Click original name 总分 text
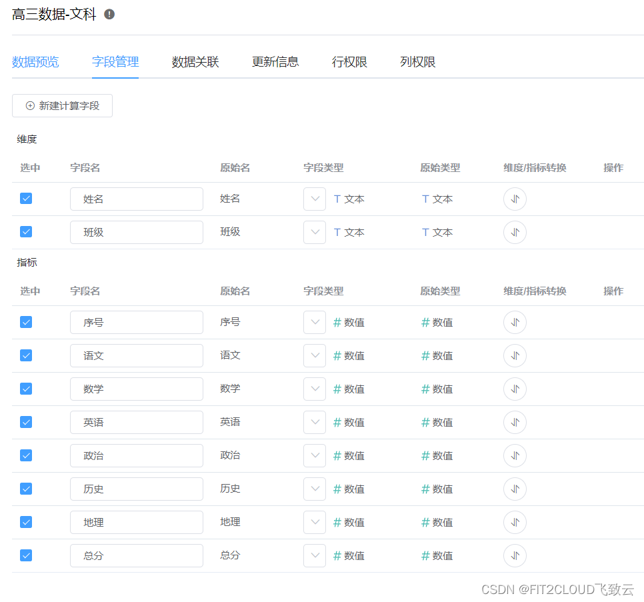This screenshot has width=644, height=602. pos(230,555)
